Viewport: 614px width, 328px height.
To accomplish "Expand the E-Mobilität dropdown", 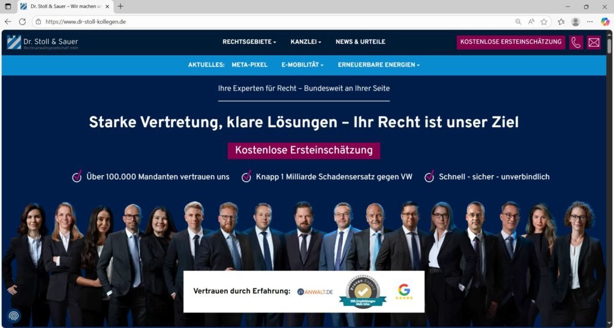I will [302, 65].
